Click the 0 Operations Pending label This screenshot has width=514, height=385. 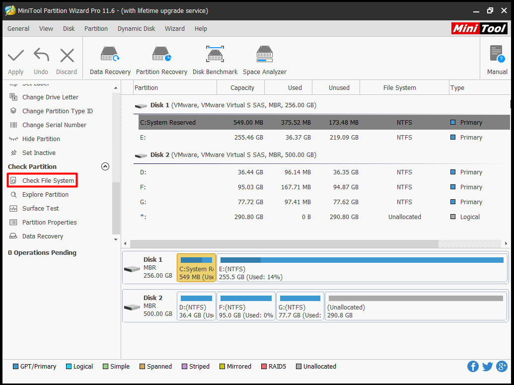[42, 253]
